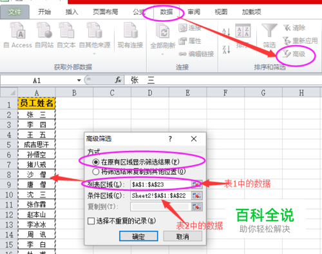The width and height of the screenshot is (322, 254).
Task: Click cell containing 李 四
Action: click(x=37, y=124)
